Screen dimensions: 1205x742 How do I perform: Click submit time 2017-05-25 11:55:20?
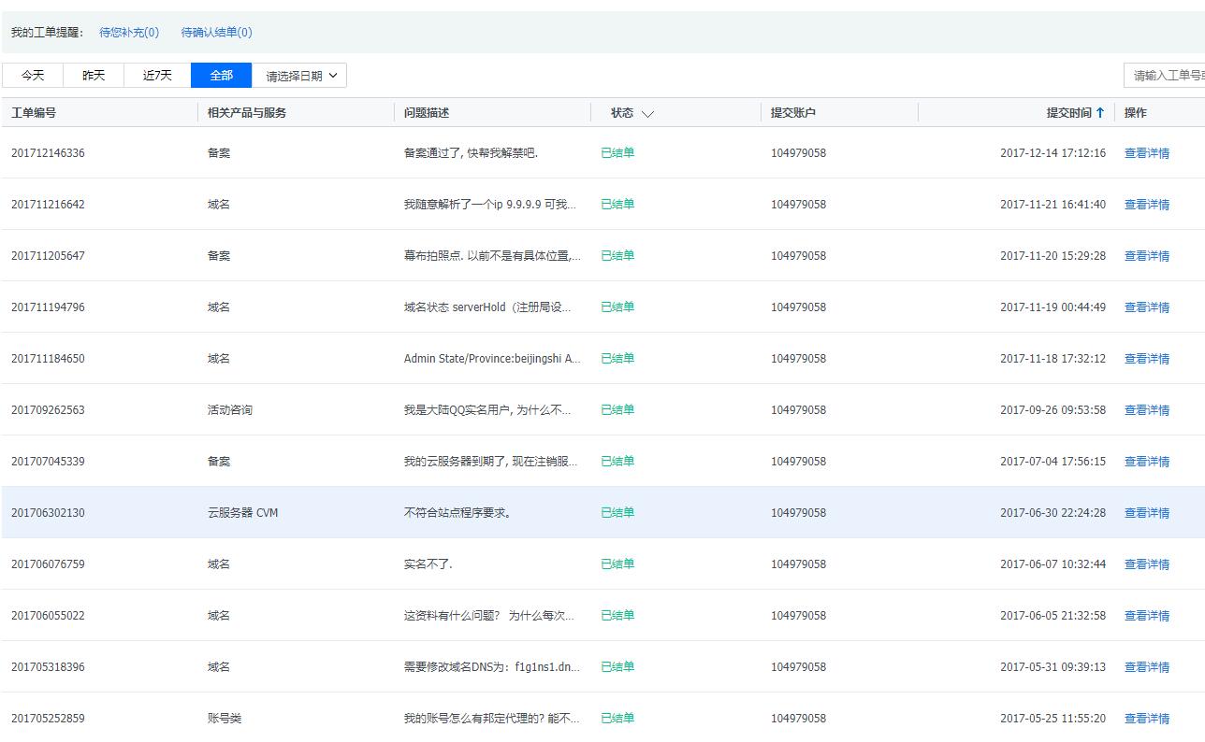1053,719
